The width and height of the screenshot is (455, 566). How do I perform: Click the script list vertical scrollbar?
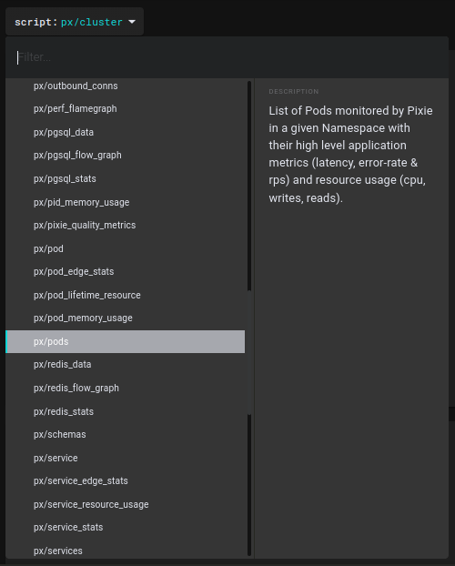tap(249, 318)
